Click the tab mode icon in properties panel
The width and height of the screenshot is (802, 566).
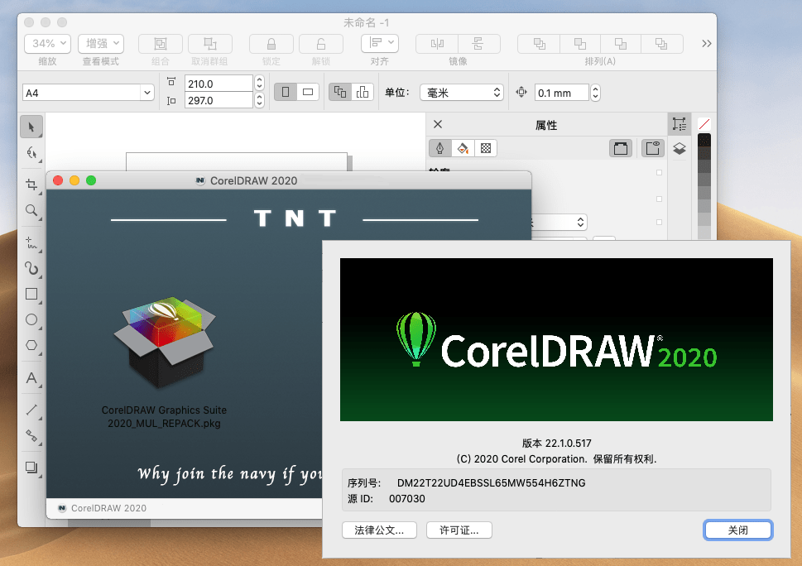653,148
